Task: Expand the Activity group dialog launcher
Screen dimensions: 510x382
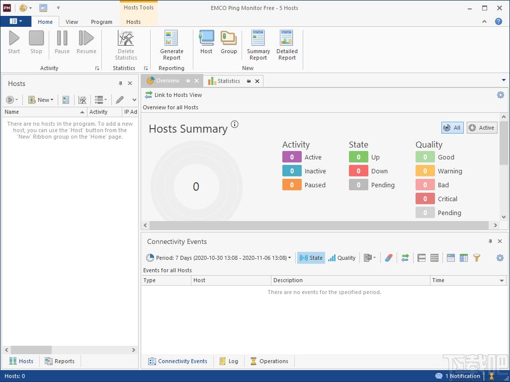Action: 97,68
